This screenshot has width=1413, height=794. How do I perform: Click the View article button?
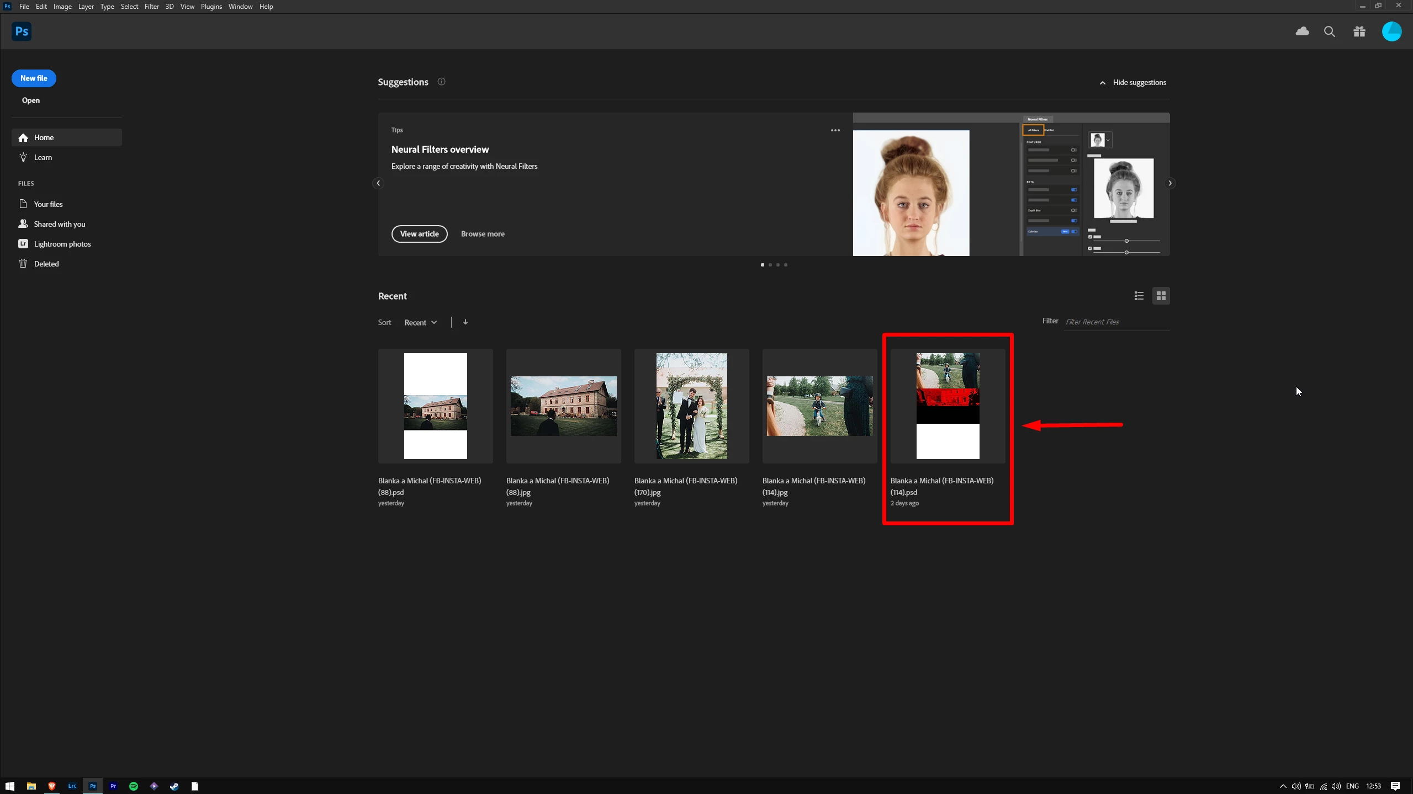coord(419,234)
